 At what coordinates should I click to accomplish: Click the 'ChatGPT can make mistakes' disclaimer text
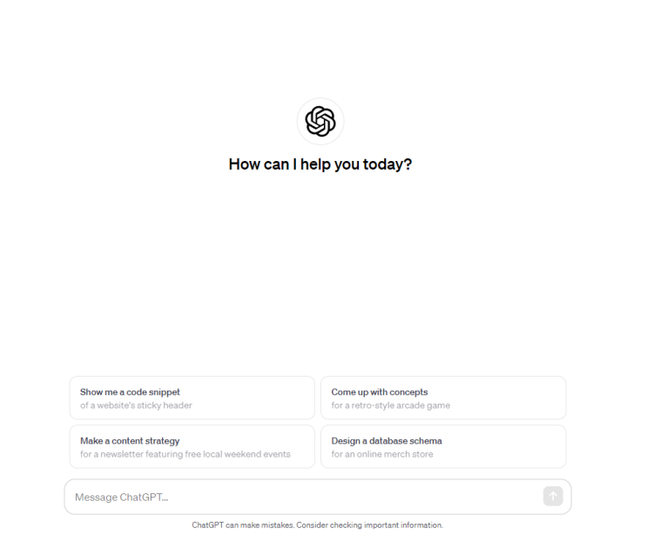pyautogui.click(x=242, y=525)
